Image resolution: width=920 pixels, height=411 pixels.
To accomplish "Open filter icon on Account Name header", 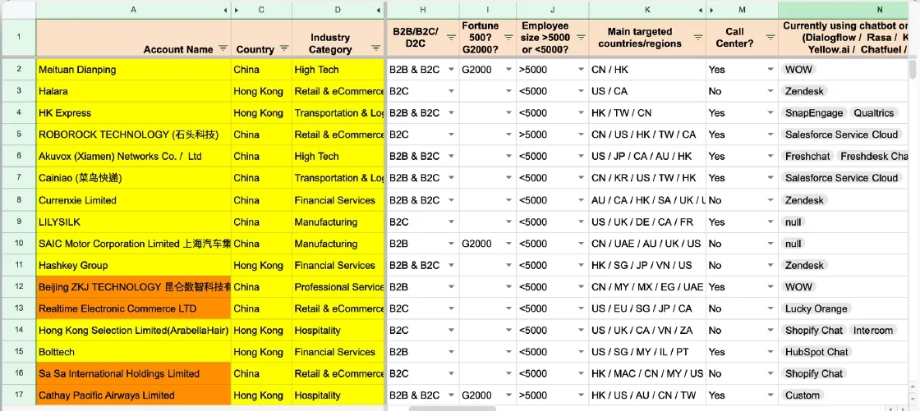I will 223,49.
